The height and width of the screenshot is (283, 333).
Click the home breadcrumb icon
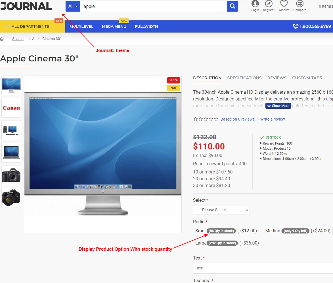[2, 39]
